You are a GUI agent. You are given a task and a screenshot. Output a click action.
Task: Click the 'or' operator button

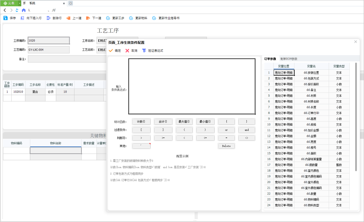coord(226,130)
